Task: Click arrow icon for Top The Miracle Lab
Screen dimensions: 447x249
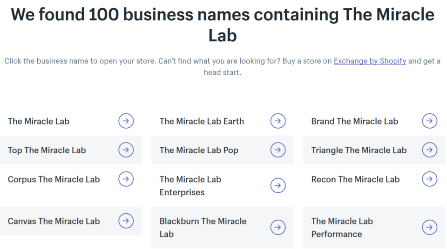Action: tap(126, 150)
